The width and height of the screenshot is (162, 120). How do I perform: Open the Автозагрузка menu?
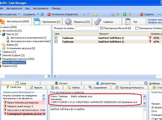(14, 9)
